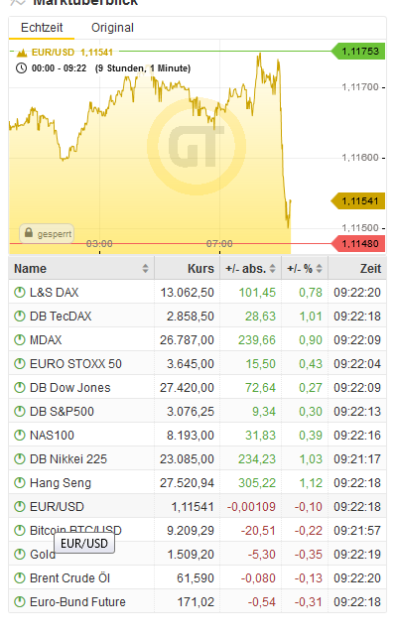This screenshot has height=636, width=398.
Task: Click the realtime icon beside Hang Seng
Action: (x=20, y=482)
